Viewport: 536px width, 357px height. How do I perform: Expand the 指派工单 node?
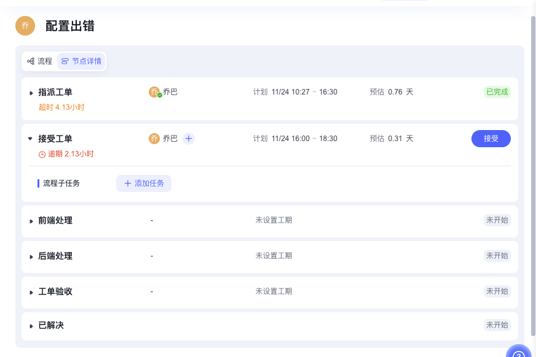click(31, 93)
